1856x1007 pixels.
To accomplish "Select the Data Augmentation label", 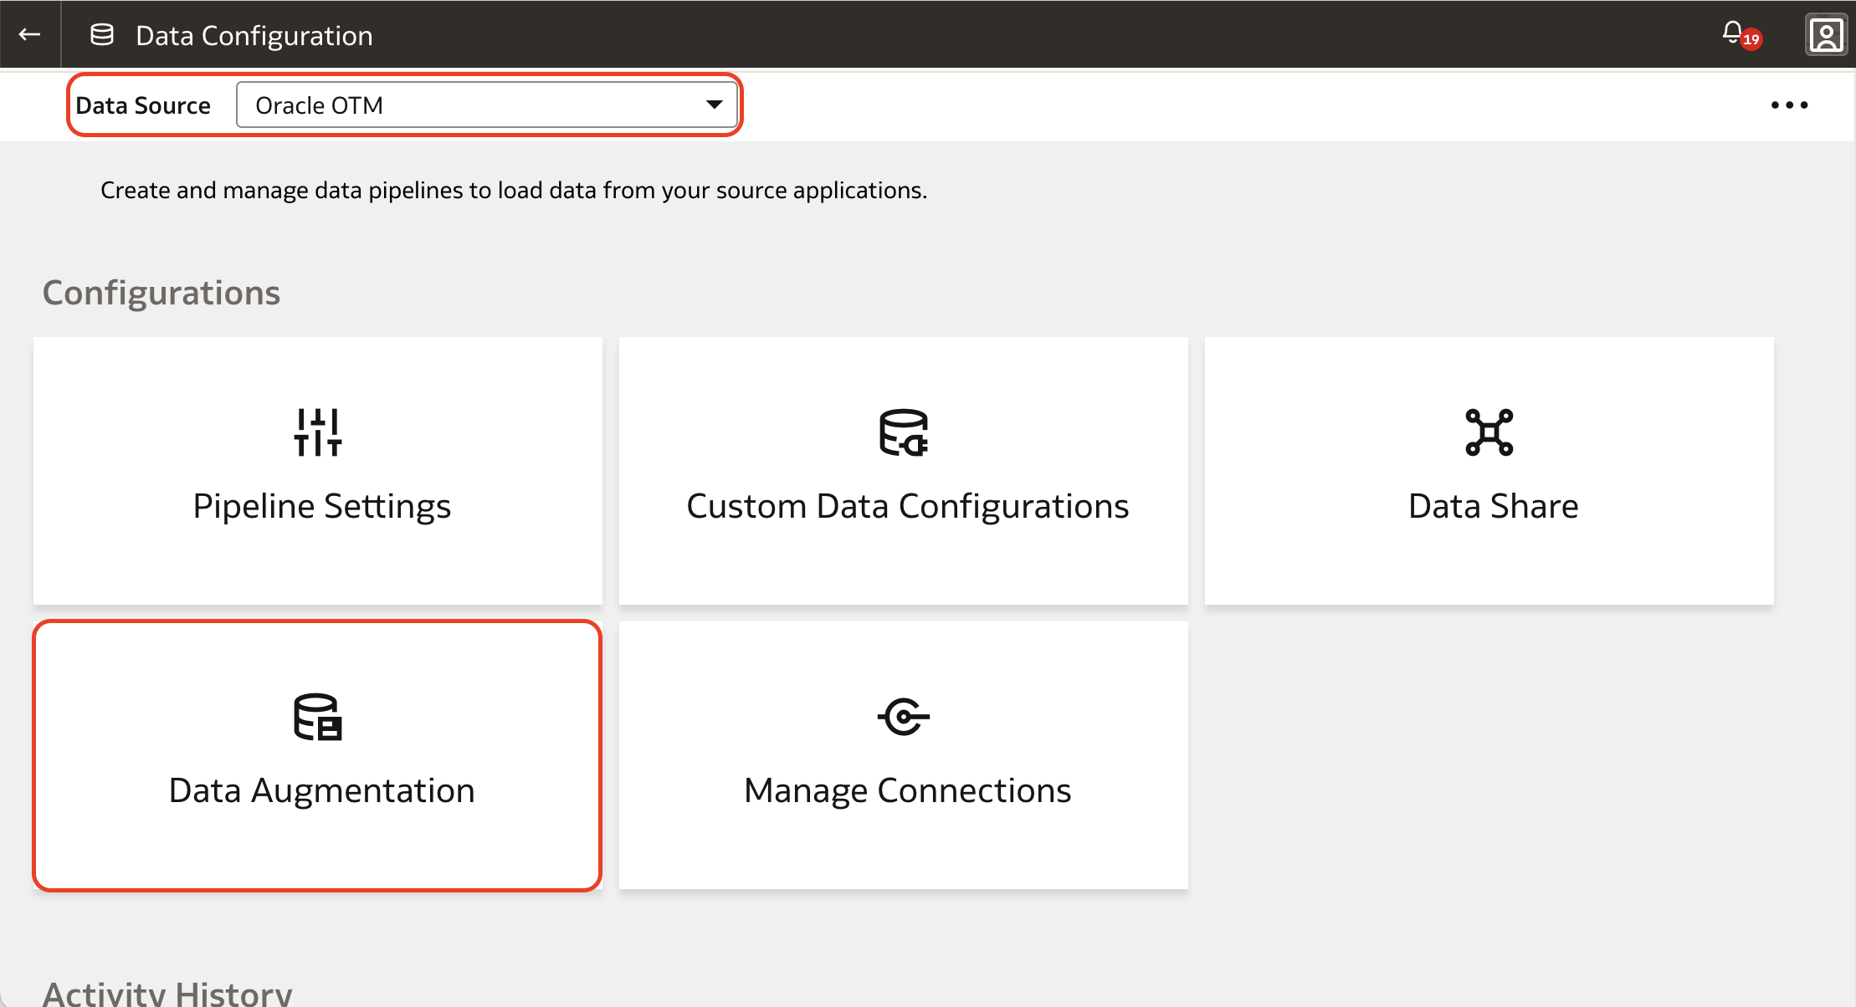I will tap(321, 791).
